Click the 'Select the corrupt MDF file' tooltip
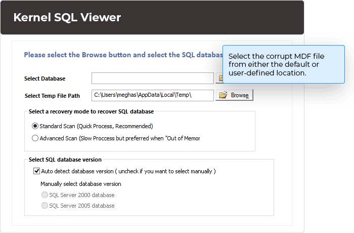The height and width of the screenshot is (233, 354). [x=284, y=64]
